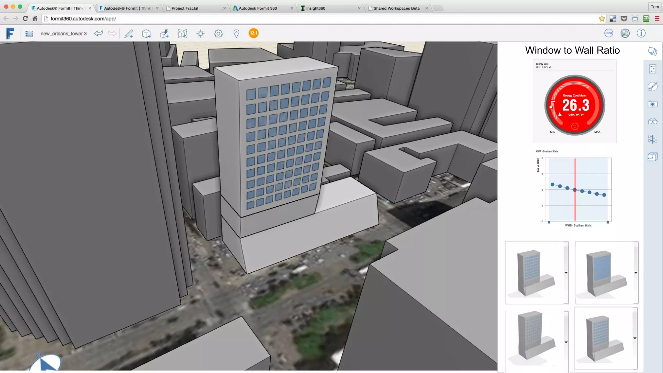Click the set location pin icon

tap(236, 34)
